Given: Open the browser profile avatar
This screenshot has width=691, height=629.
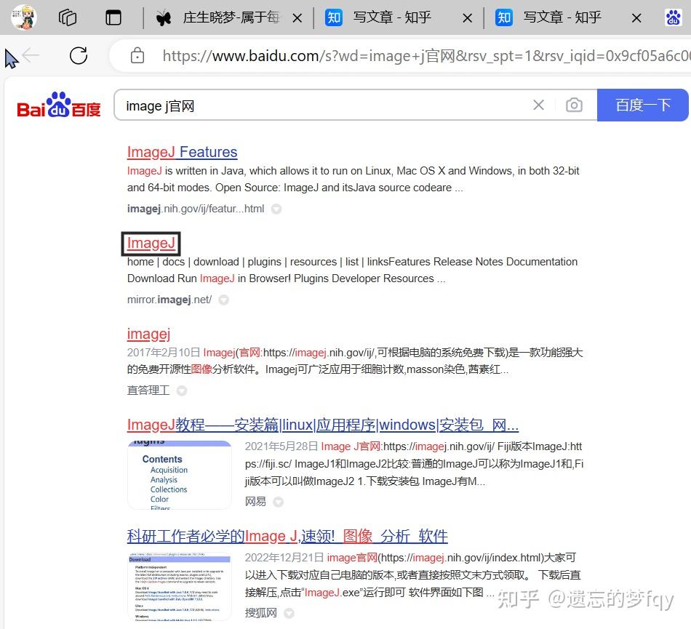Looking at the screenshot, I should [x=23, y=17].
